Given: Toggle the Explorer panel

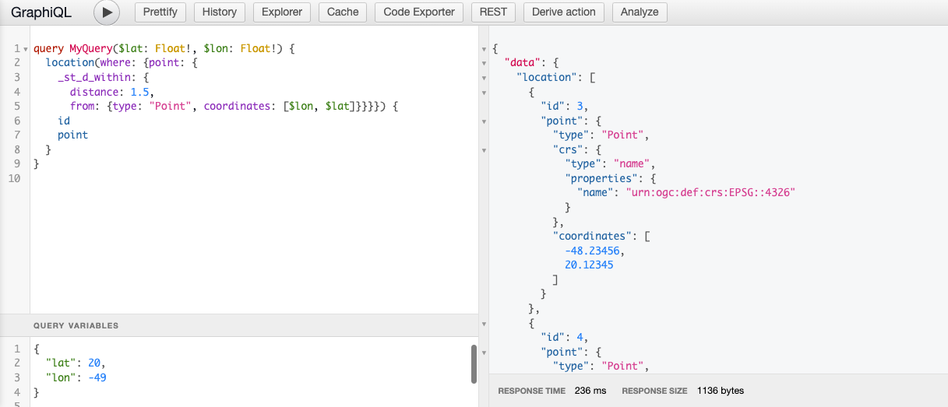Looking at the screenshot, I should coord(282,12).
